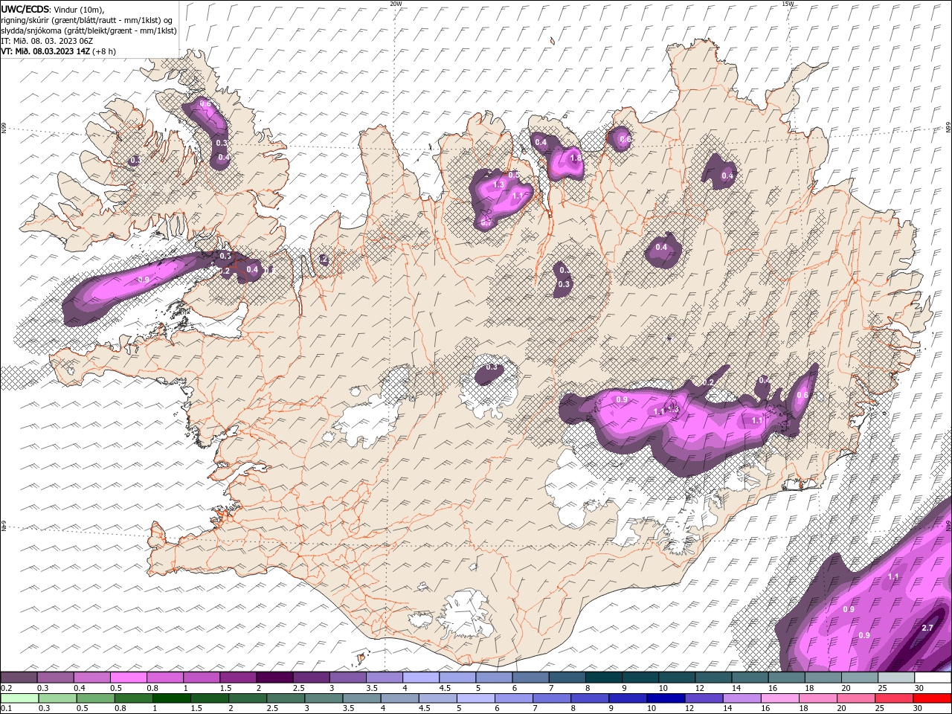Click the '0.1' label in the bottom legend row

(6, 709)
